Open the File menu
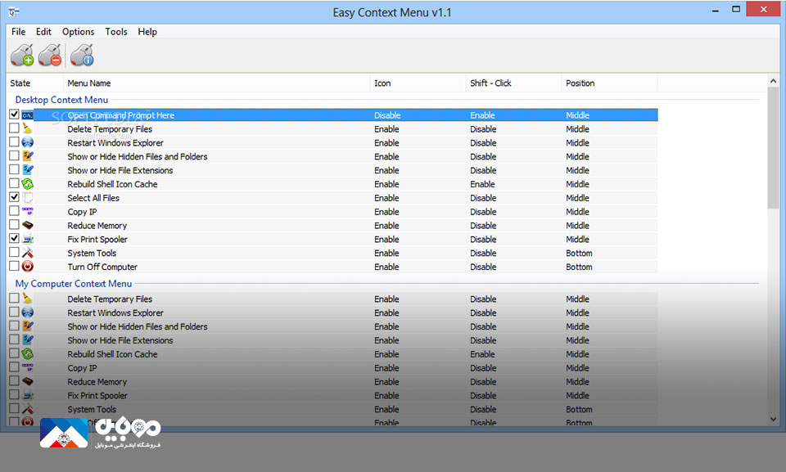Viewport: 786px width, 472px height. [x=18, y=32]
